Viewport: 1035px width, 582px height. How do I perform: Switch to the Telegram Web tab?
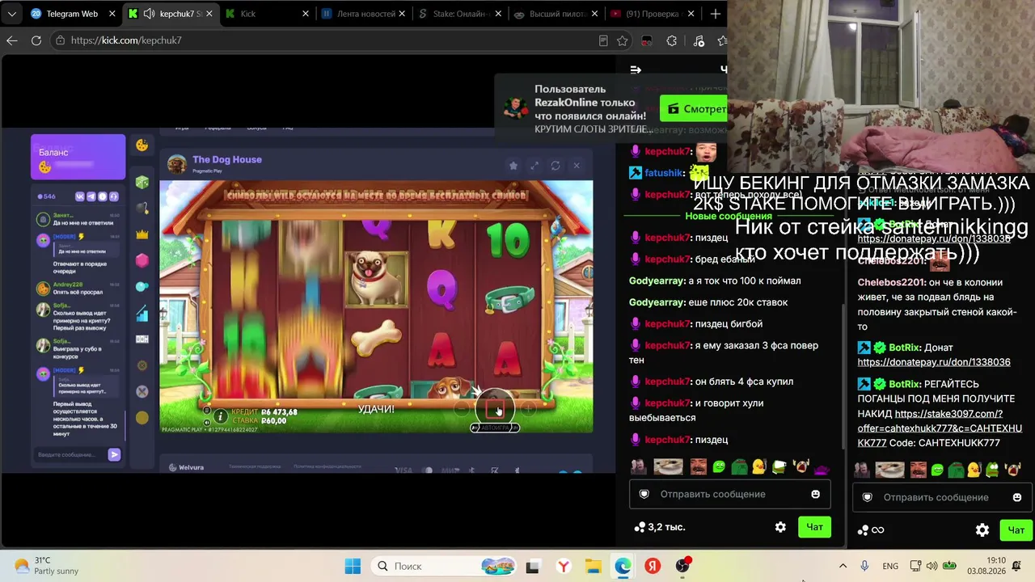[72, 14]
